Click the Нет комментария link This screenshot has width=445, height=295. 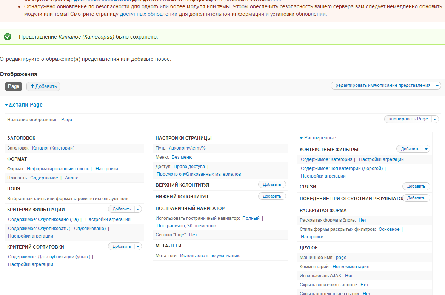pos(351,267)
